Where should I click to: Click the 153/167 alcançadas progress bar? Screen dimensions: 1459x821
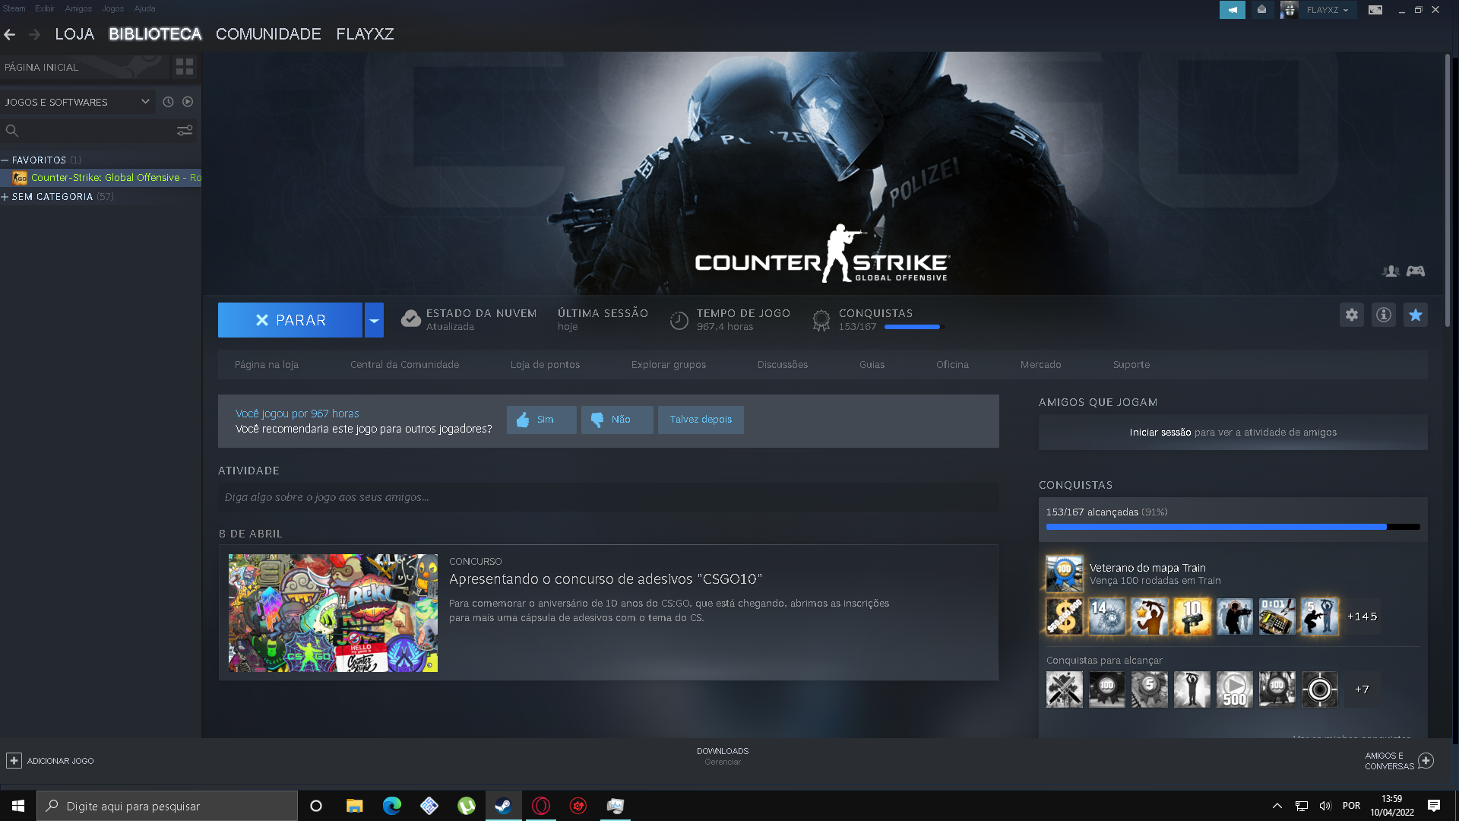tap(1233, 527)
